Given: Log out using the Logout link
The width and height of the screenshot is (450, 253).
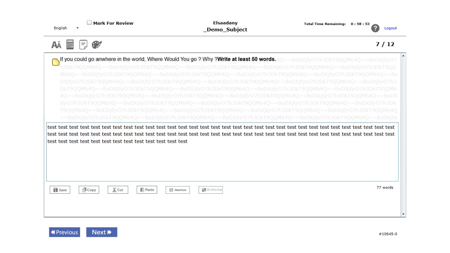Looking at the screenshot, I should (390, 28).
